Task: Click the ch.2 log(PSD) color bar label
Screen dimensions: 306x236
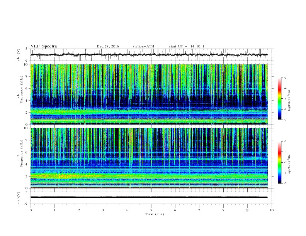Action: click(x=289, y=164)
